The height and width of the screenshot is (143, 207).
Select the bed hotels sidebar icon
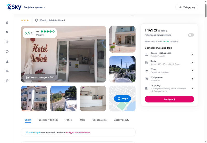[x=7, y=71]
